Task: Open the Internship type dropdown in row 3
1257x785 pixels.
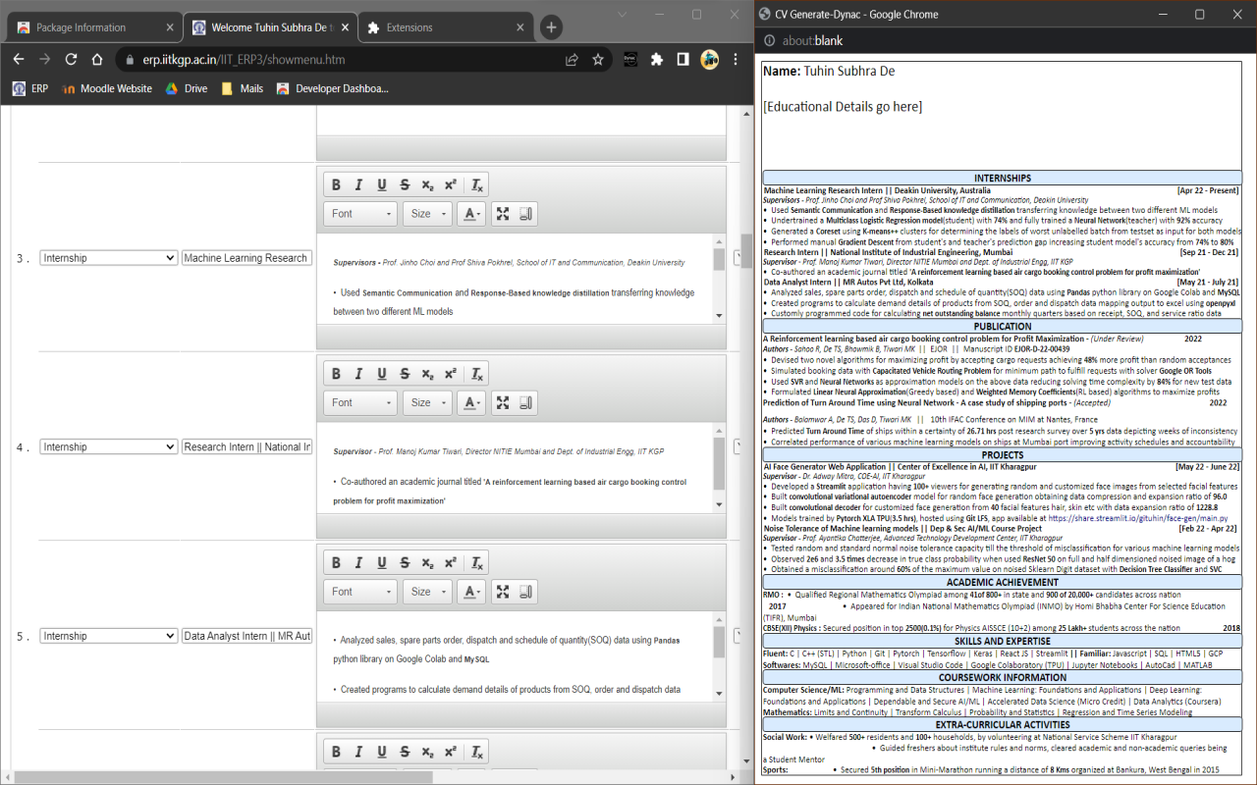Action: coord(108,258)
